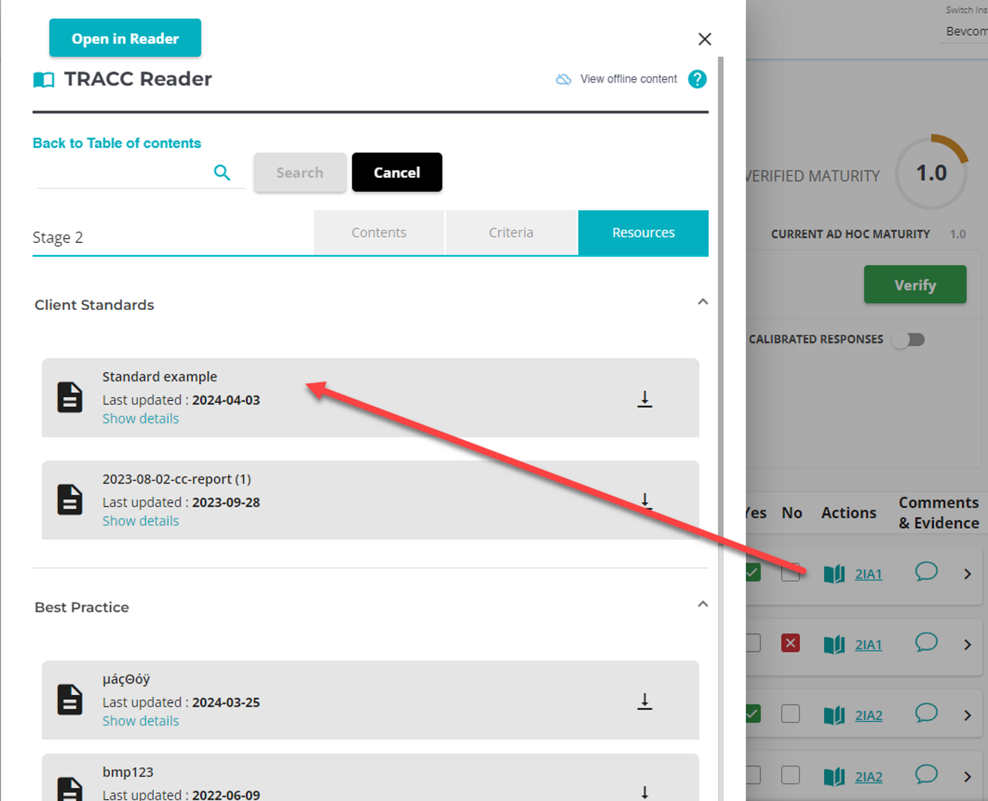Image resolution: width=988 pixels, height=801 pixels.
Task: Close the TRACC Reader panel
Action: (704, 39)
